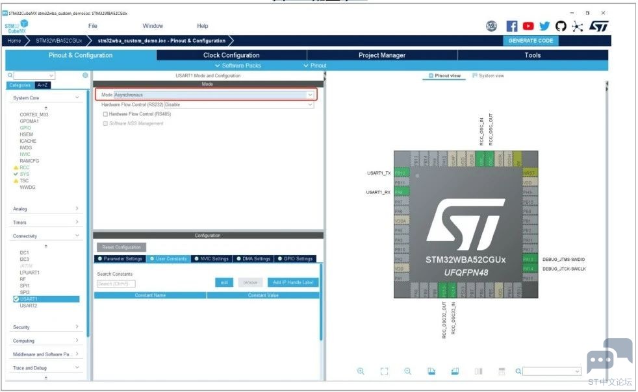
Task: Toggle Software NSS Management checkbox
Action: click(x=105, y=123)
